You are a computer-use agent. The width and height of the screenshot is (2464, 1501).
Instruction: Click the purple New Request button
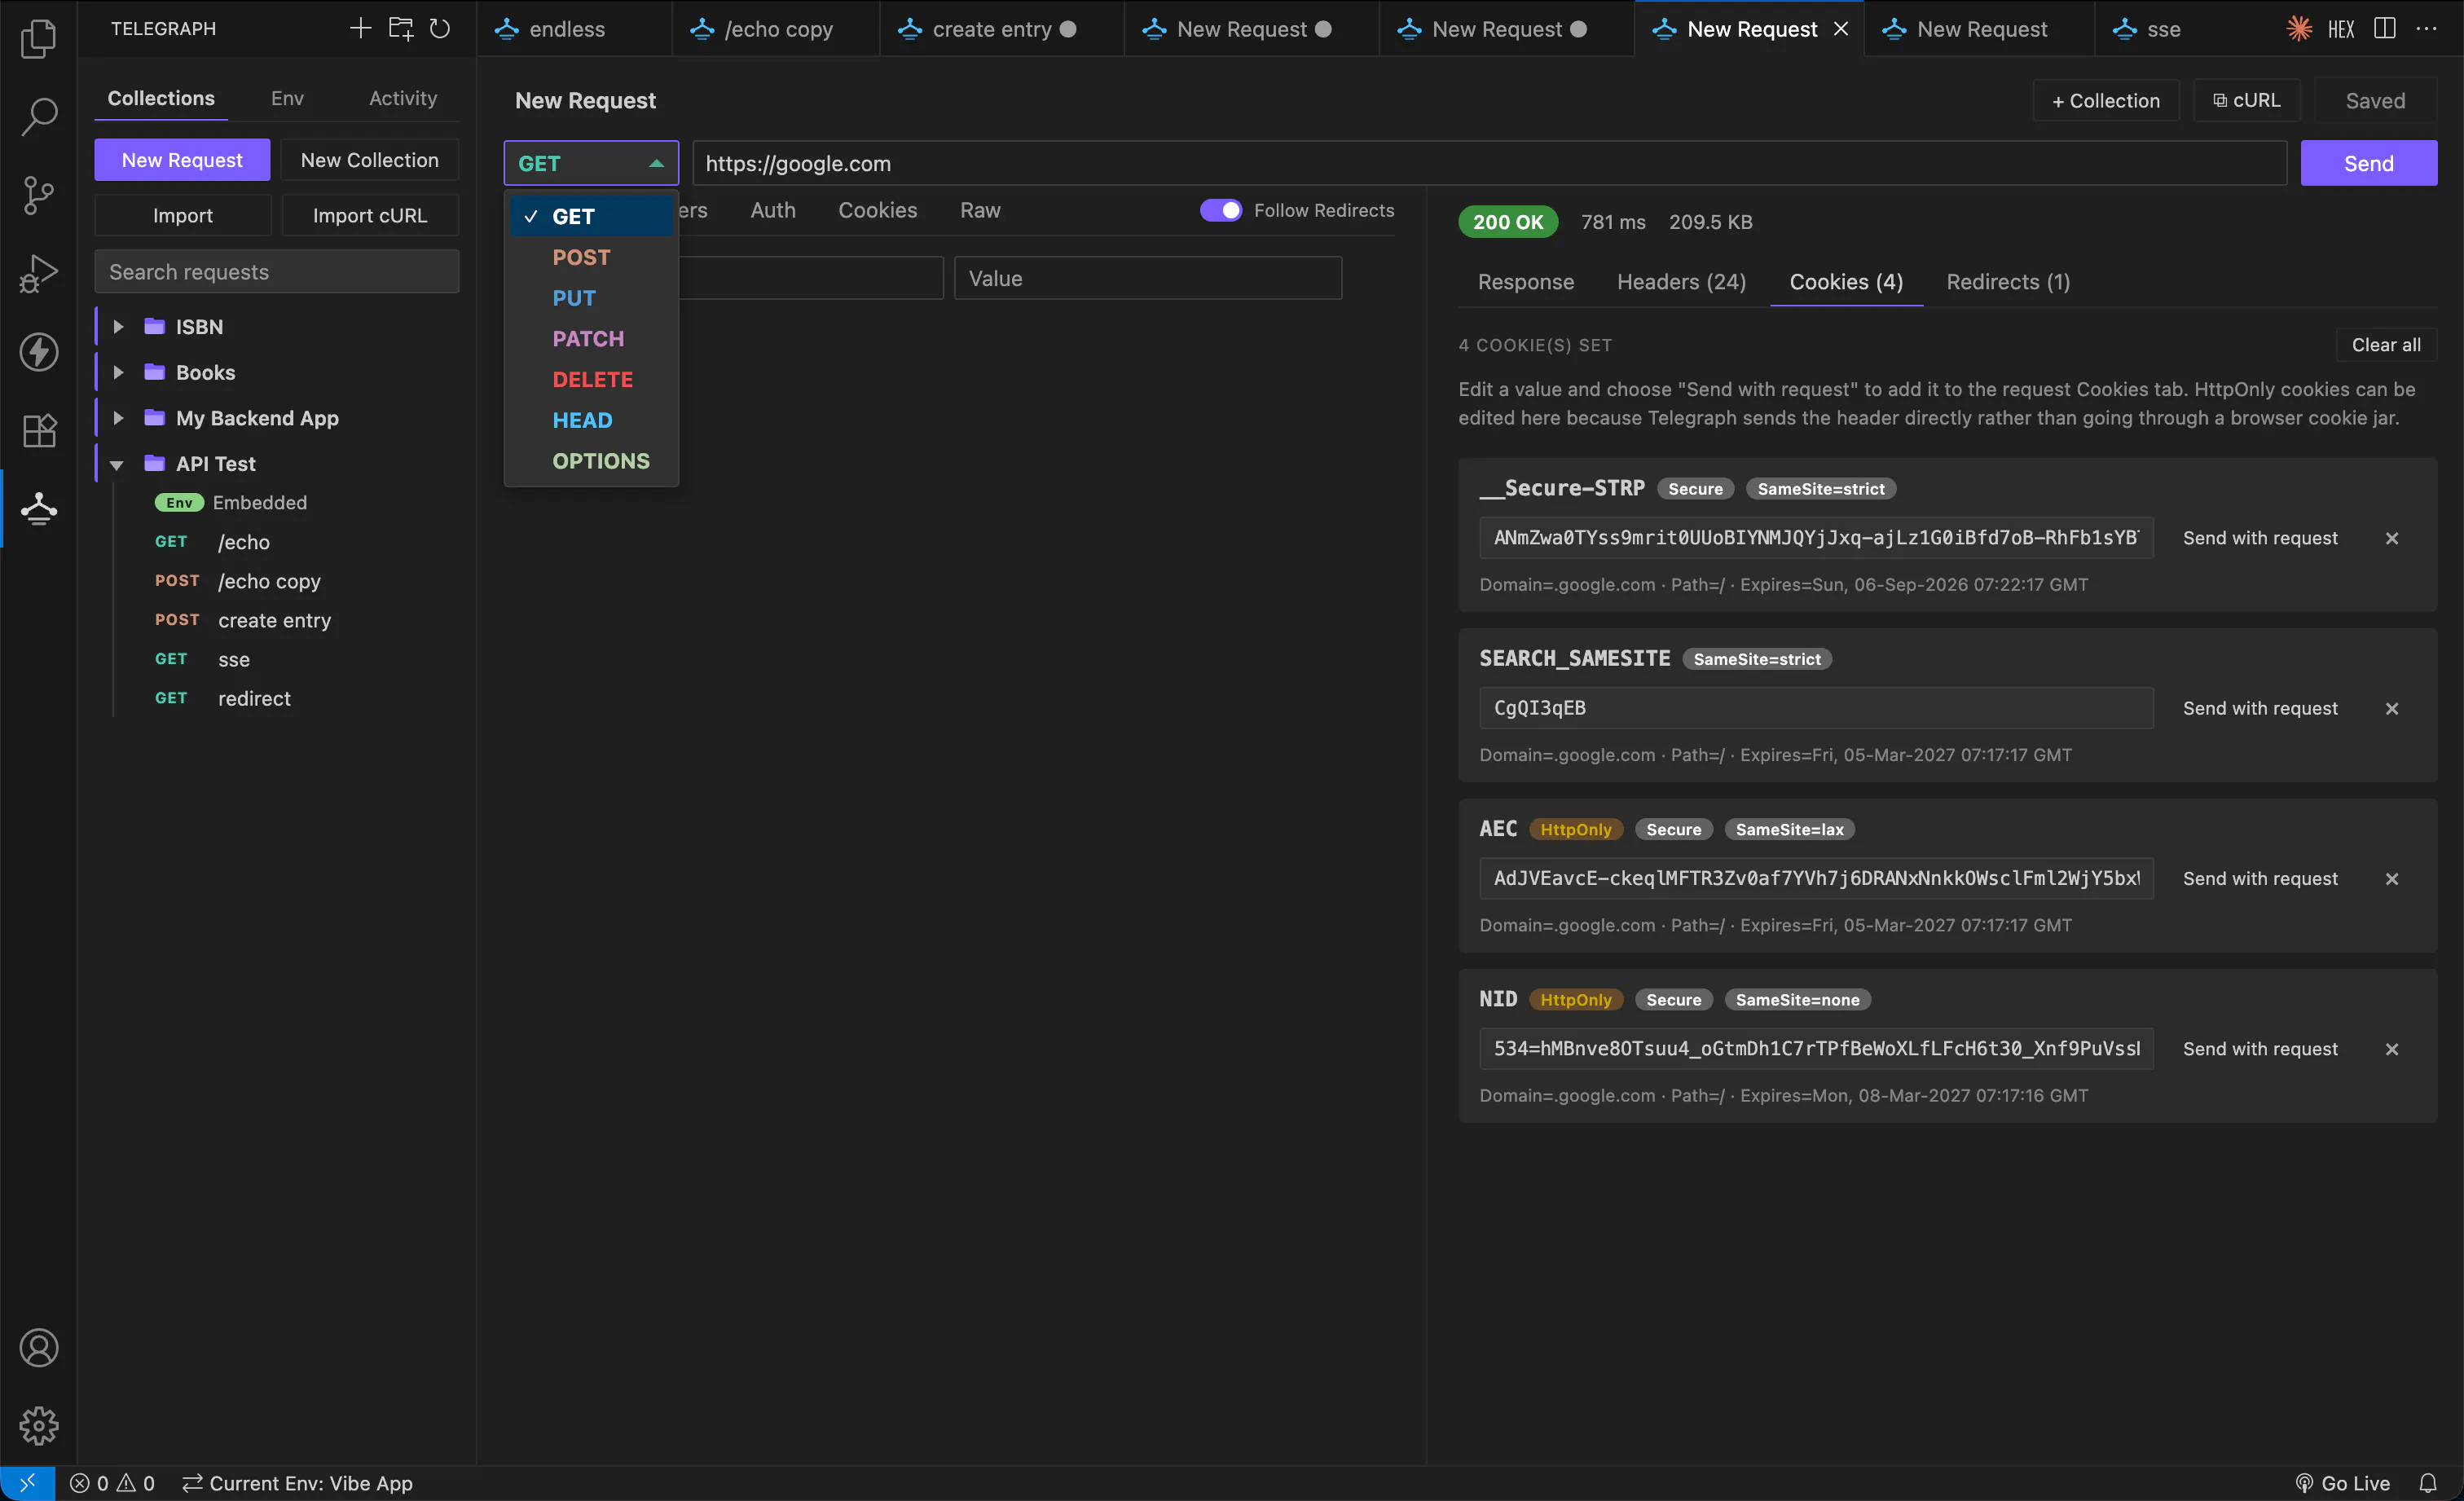pyautogui.click(x=182, y=160)
